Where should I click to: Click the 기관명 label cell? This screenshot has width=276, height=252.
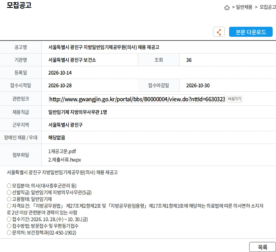tap(20, 60)
